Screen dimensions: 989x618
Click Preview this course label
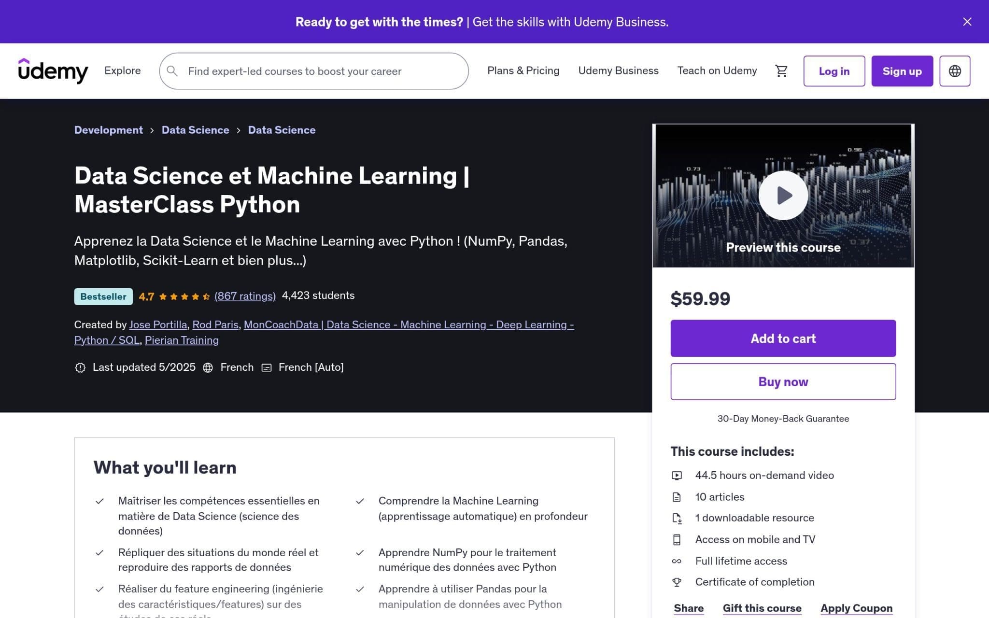click(783, 247)
